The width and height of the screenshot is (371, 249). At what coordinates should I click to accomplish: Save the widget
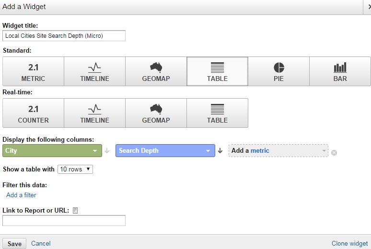14,244
